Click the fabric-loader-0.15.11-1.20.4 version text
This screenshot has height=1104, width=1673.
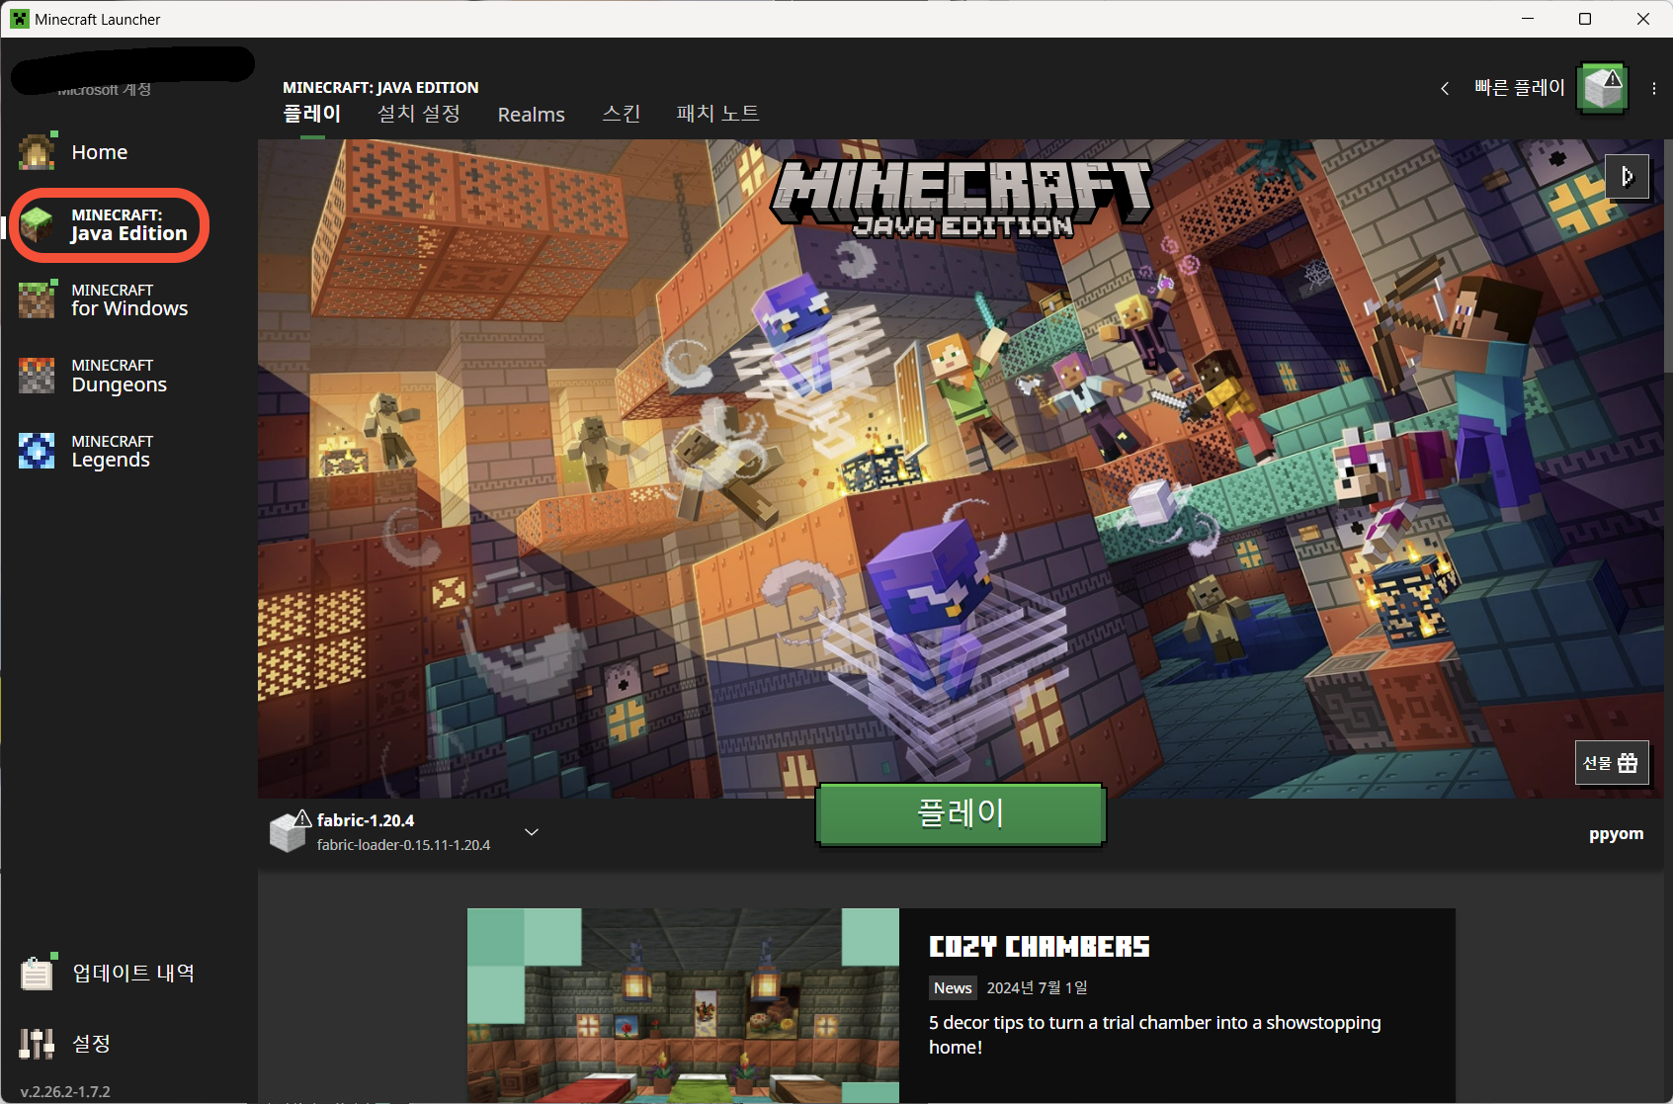[x=403, y=845]
